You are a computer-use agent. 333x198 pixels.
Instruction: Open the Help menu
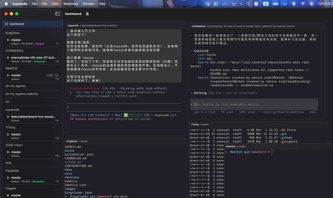click(102, 4)
